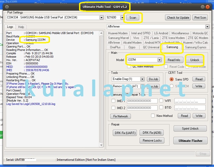This screenshot has width=214, height=167.
Task: Click the Scan button in Port Settings
Action: click(133, 18)
